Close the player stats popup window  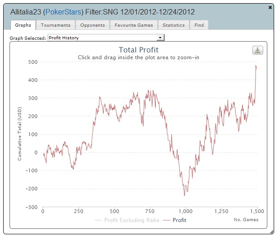point(270,8)
